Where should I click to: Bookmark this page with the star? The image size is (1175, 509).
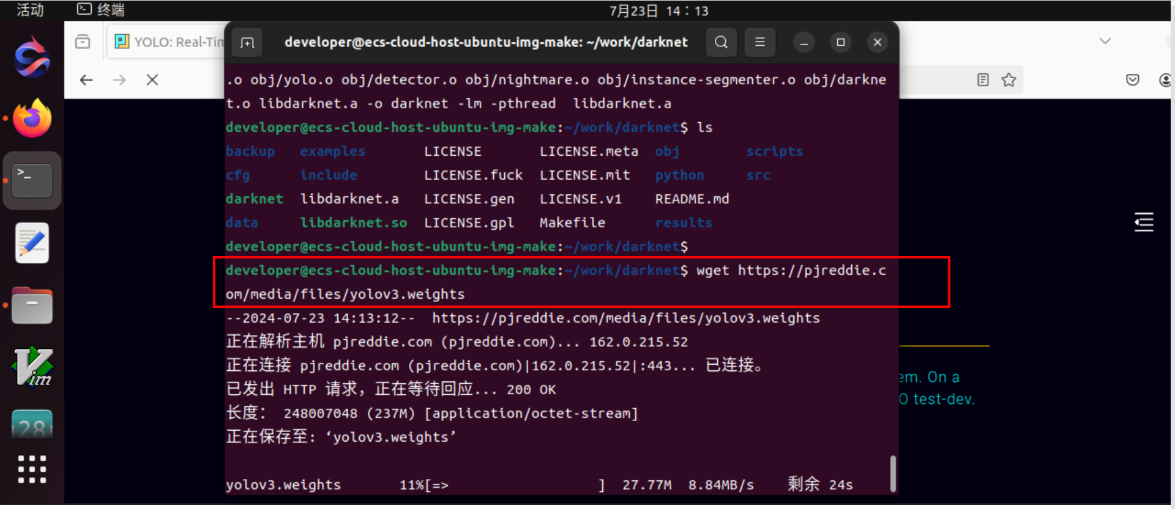tap(1009, 80)
